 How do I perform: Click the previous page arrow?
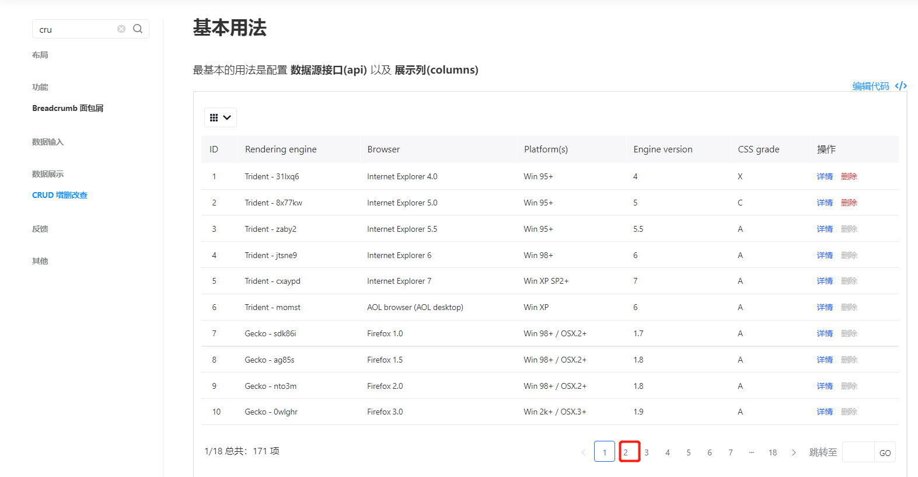(583, 452)
